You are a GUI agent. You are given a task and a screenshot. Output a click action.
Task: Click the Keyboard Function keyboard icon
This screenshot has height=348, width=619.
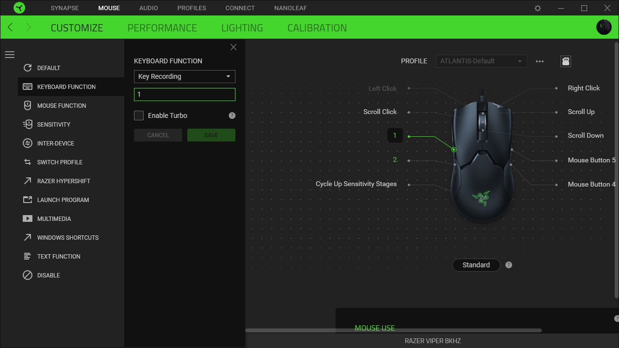click(27, 87)
